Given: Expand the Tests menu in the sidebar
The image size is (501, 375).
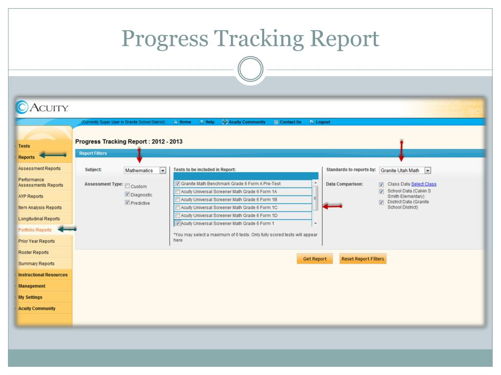Looking at the screenshot, I should (24, 146).
